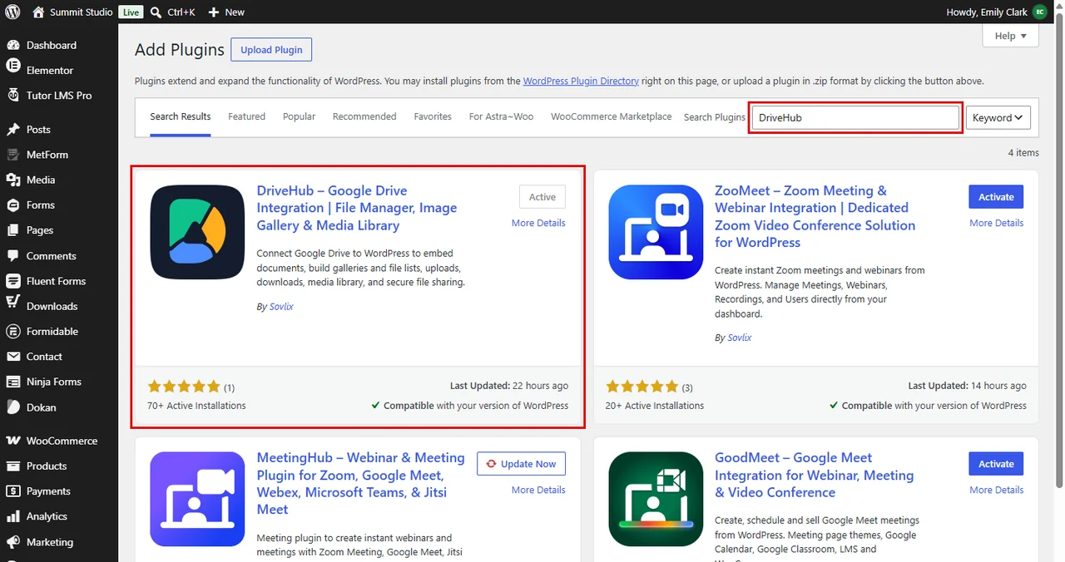Click the Fluent Forms icon

pyautogui.click(x=12, y=280)
